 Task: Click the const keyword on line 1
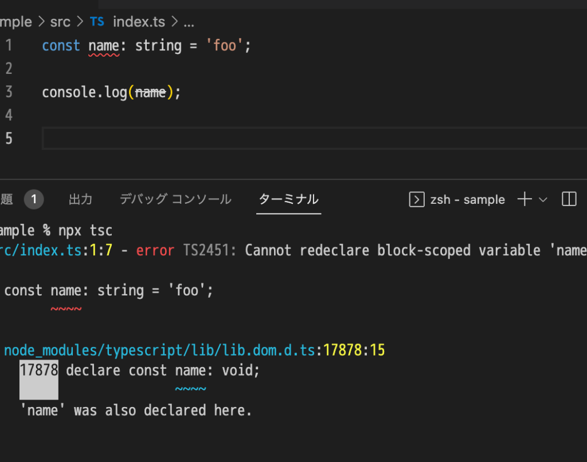pos(61,46)
